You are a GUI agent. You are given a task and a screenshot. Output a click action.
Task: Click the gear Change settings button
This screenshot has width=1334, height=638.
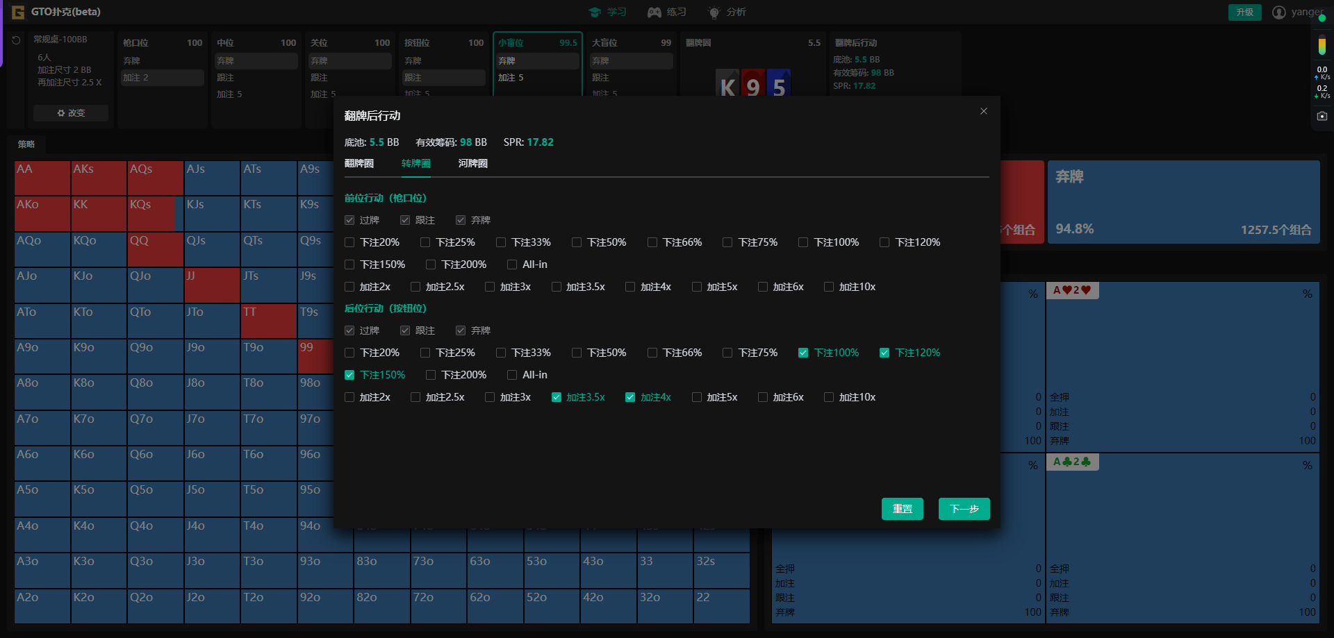click(x=71, y=113)
